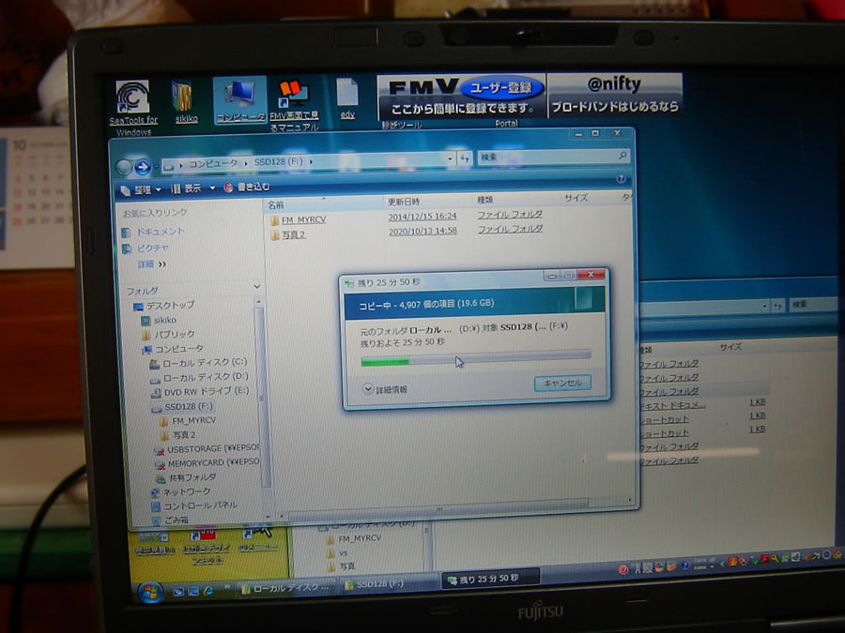This screenshot has height=633, width=845.
Task: Click SSD128 (F:) in the address breadcrumb
Action: [x=278, y=161]
